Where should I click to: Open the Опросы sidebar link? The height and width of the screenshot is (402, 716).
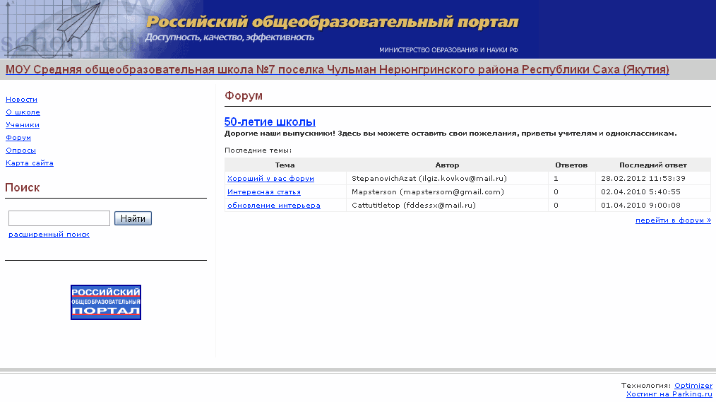tap(20, 150)
